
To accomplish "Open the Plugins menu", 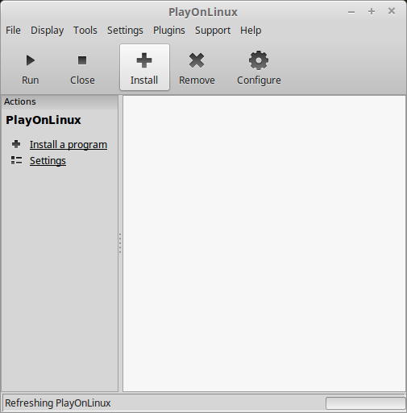I will 169,31.
